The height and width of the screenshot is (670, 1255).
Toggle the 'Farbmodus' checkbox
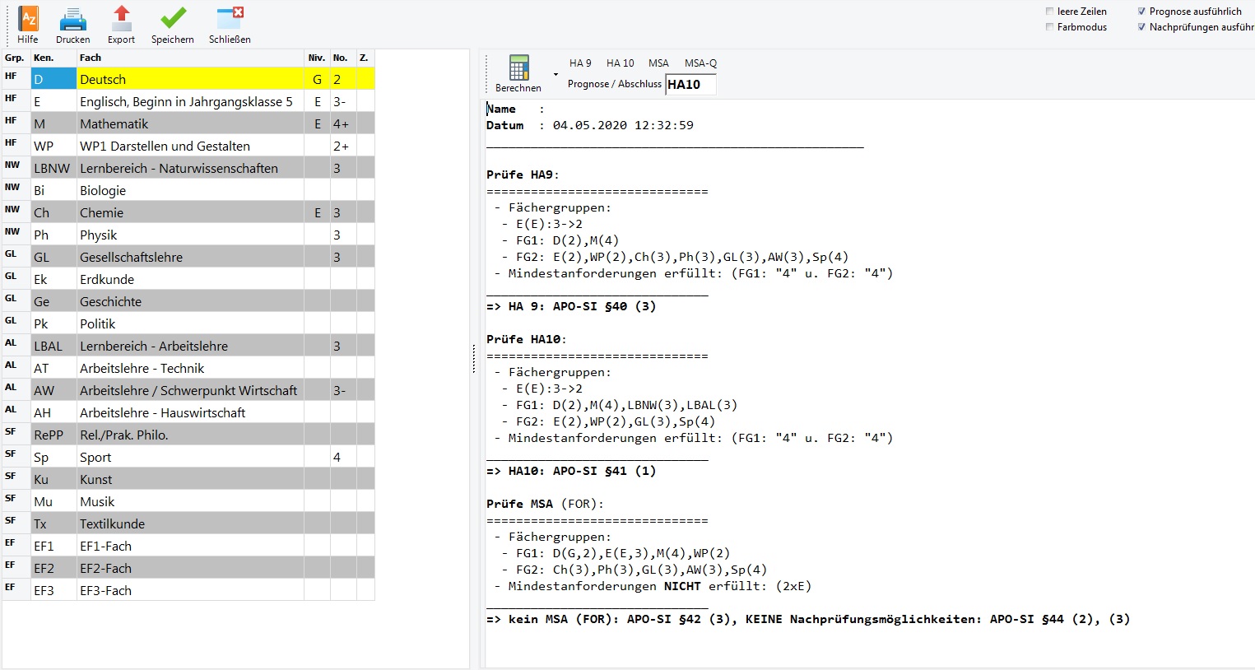point(1049,27)
